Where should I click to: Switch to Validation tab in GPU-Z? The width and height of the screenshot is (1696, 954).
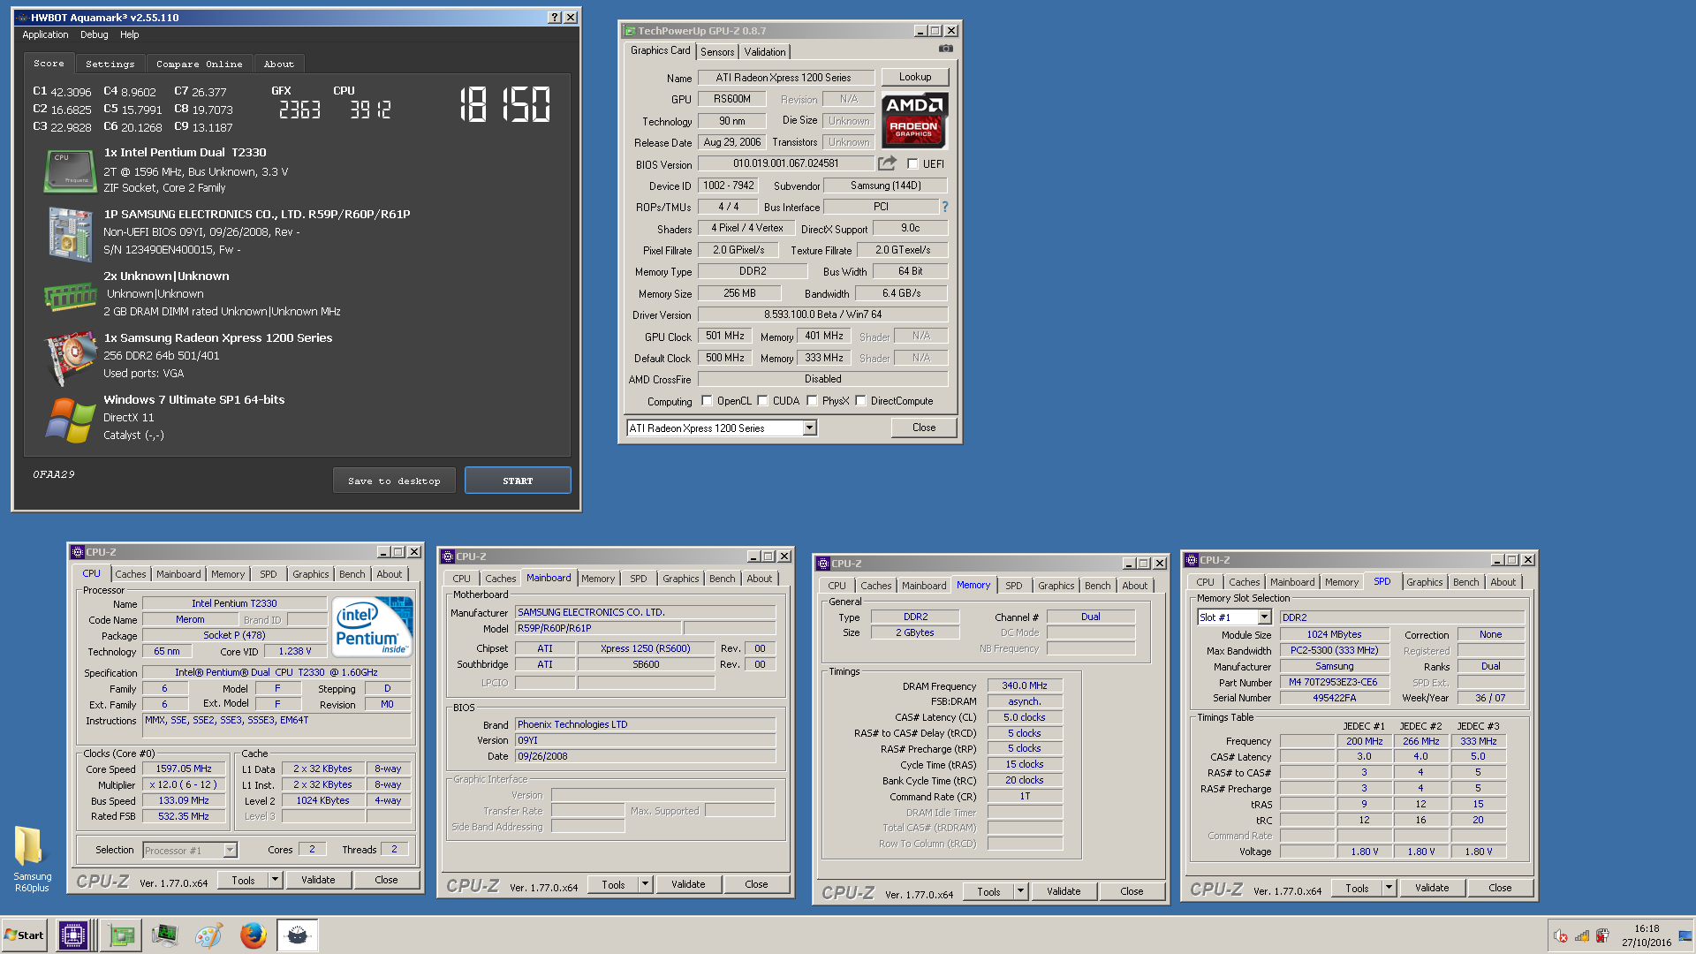pyautogui.click(x=765, y=52)
